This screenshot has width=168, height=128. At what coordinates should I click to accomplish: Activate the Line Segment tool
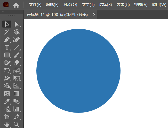[x=17, y=47]
